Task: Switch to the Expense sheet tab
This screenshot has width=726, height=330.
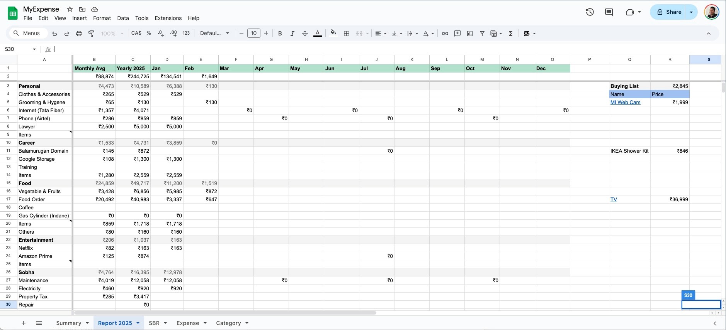Action: pyautogui.click(x=188, y=323)
